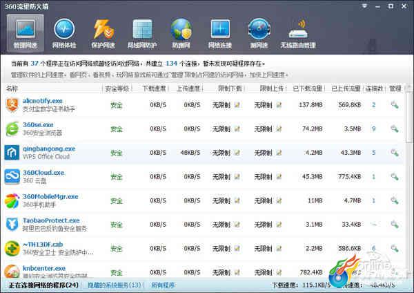Viewport: 414px width, 293px height.
Task: Sort by 已下载流量 column header
Action: point(307,88)
